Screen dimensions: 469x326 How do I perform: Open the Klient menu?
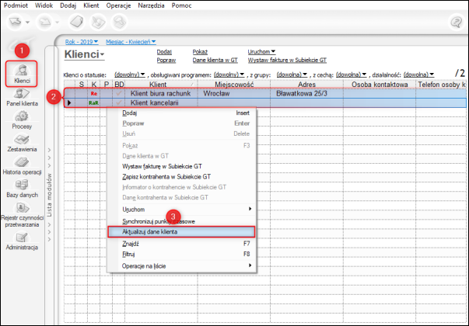(x=91, y=5)
